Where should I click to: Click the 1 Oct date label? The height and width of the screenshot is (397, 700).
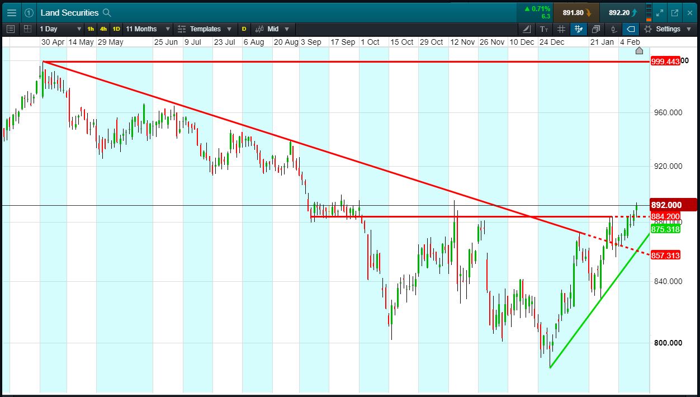coord(370,42)
